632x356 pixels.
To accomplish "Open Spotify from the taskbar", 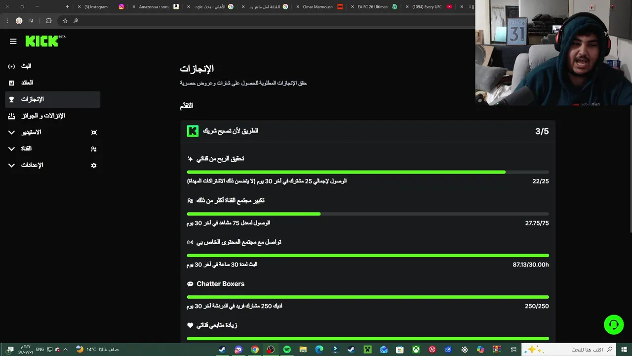I will tap(287, 350).
